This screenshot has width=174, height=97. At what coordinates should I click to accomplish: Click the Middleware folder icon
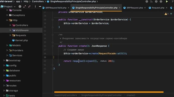(x=13, y=30)
